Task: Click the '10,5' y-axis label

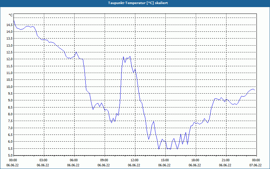Action: pos(9,80)
